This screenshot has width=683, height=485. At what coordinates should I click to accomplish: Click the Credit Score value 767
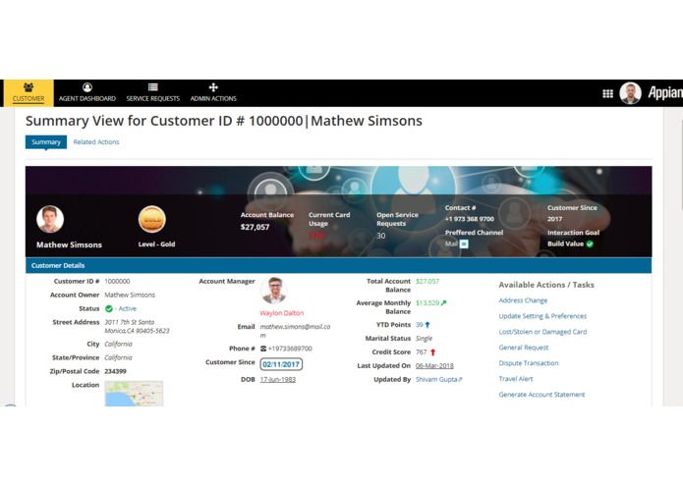point(422,351)
